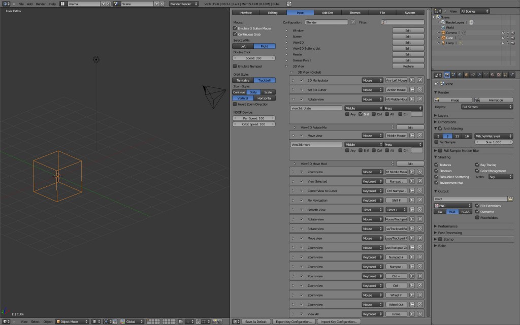Toggle the Cube's eye visibility in Outliner
This screenshot has width=520, height=325.
tap(503, 38)
